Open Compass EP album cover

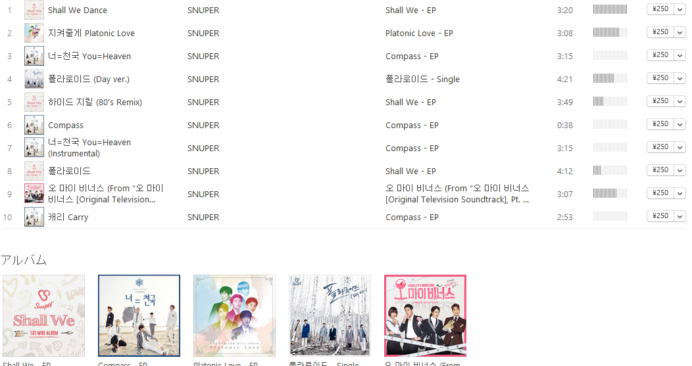tap(139, 315)
